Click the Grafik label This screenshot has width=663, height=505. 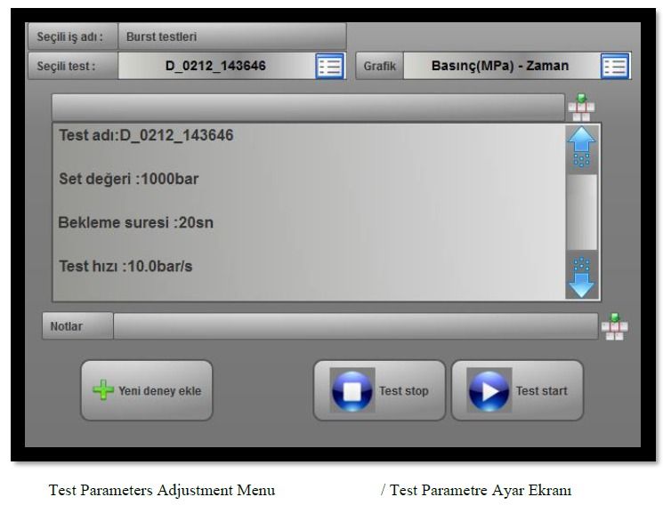coord(380,66)
